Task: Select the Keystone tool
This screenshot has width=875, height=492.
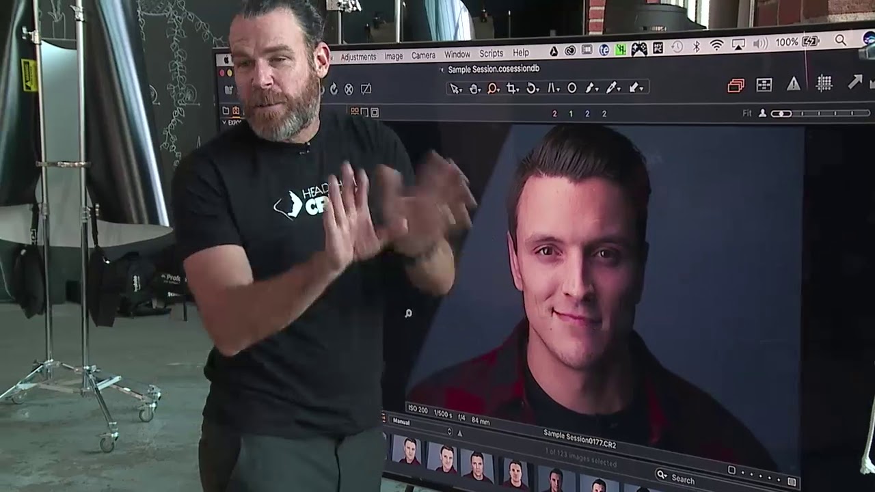Action: click(553, 88)
